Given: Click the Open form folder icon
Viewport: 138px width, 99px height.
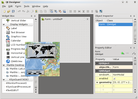Looking at the screenshot, I should tap(9, 11).
